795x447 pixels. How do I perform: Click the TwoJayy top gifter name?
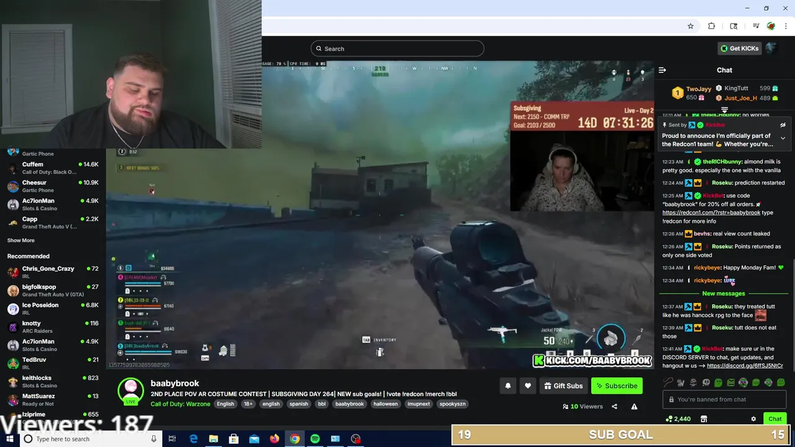pos(699,89)
